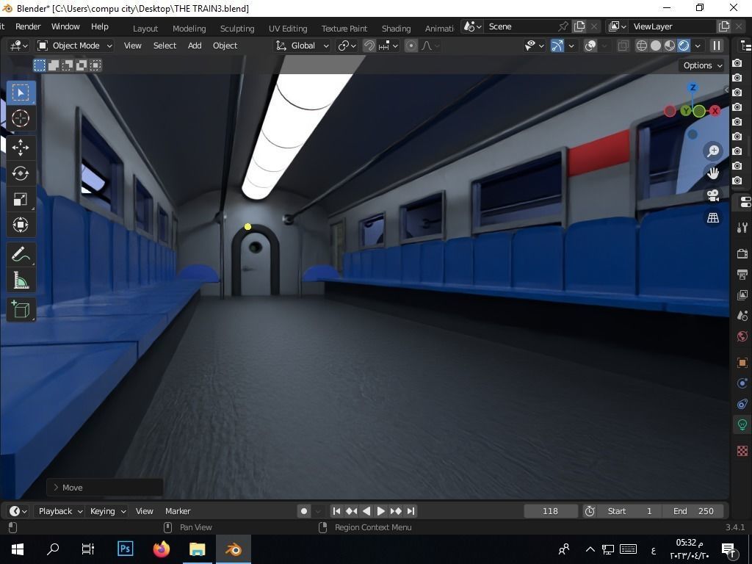Toggle camera view with camera icon
Image resolution: width=752 pixels, height=564 pixels.
tap(713, 195)
